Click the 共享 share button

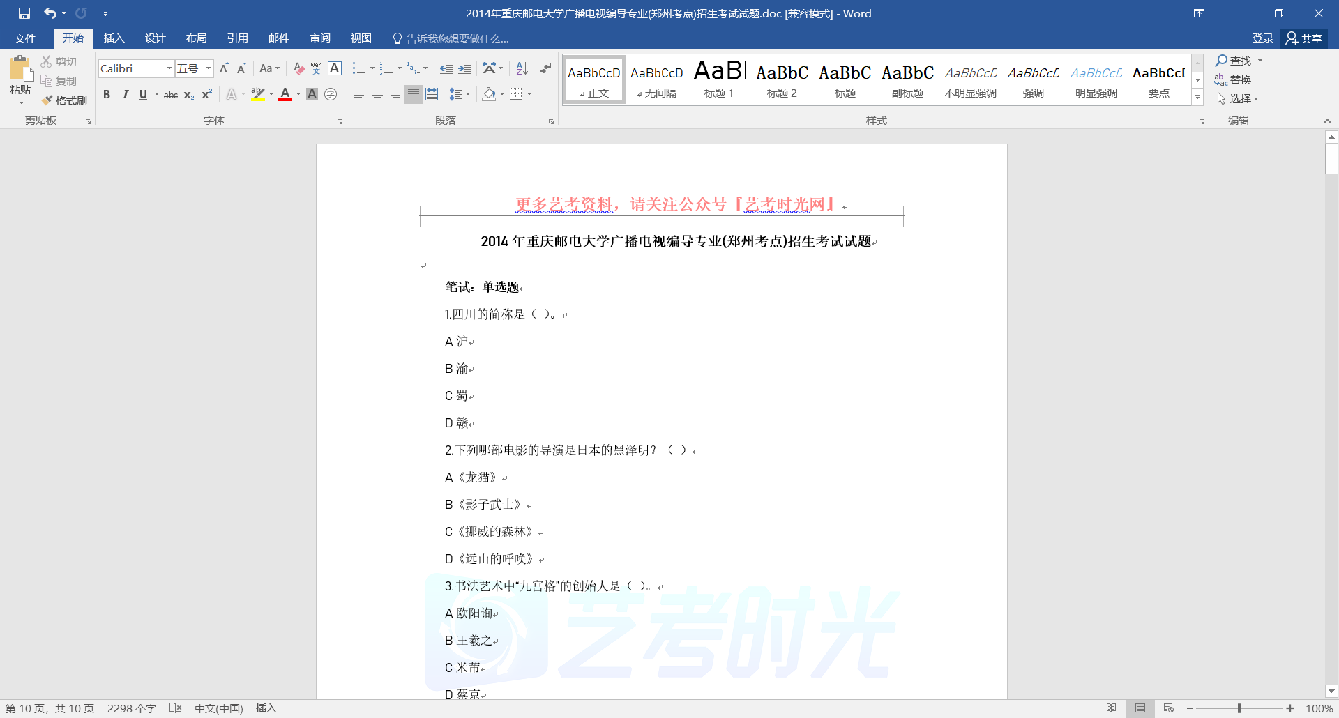point(1304,38)
